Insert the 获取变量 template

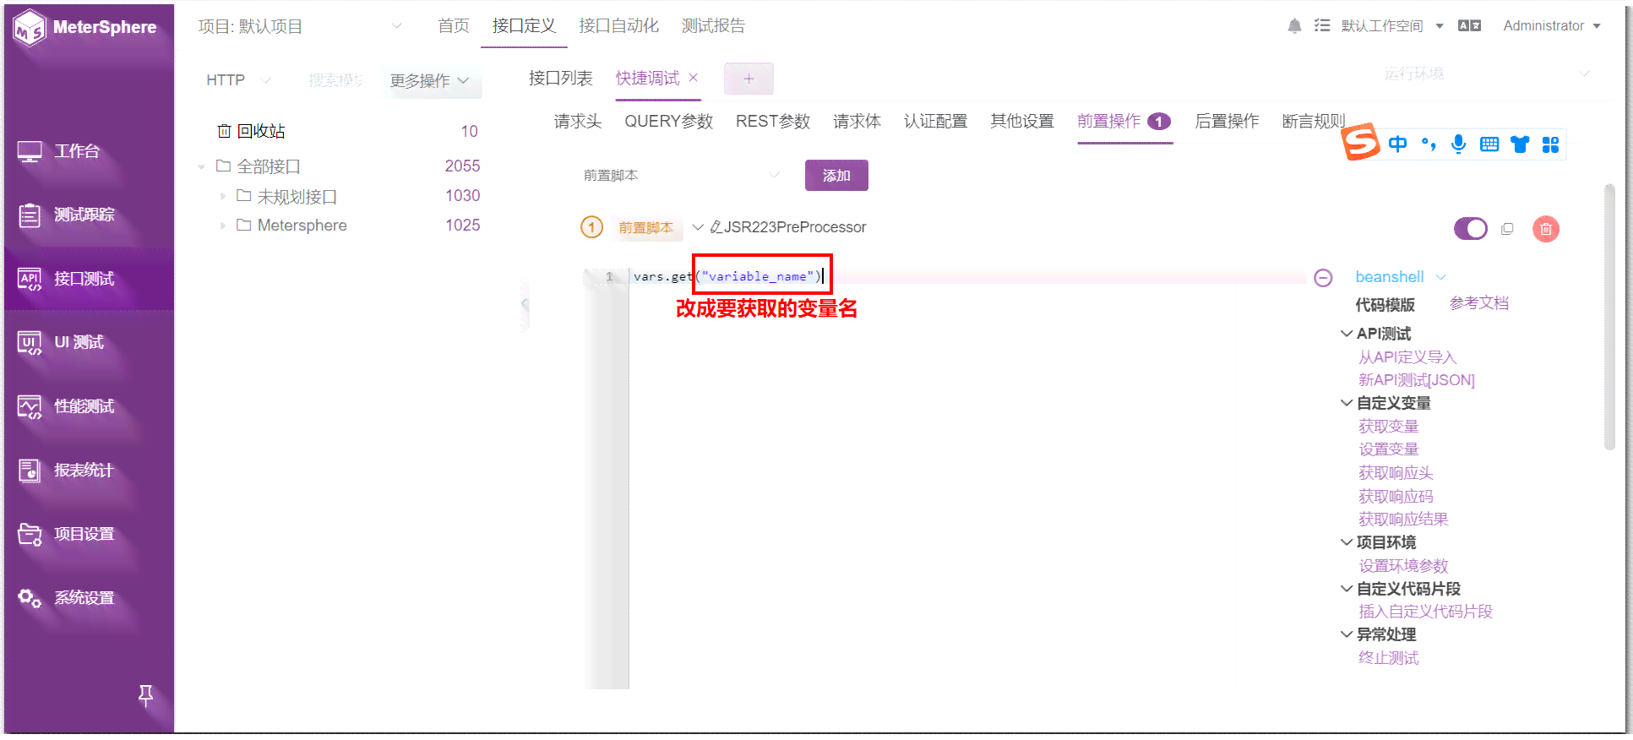[1388, 427]
